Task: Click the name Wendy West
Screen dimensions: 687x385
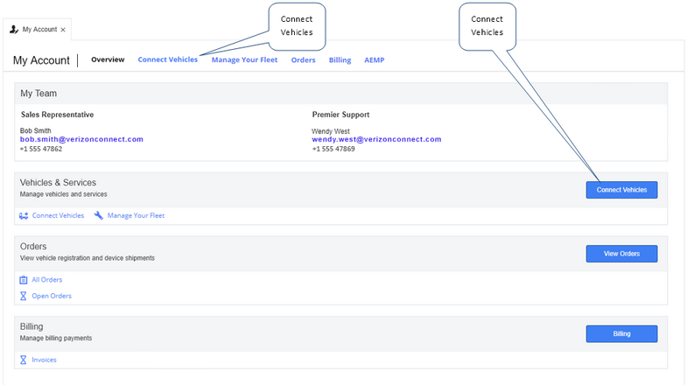Action: click(x=331, y=131)
